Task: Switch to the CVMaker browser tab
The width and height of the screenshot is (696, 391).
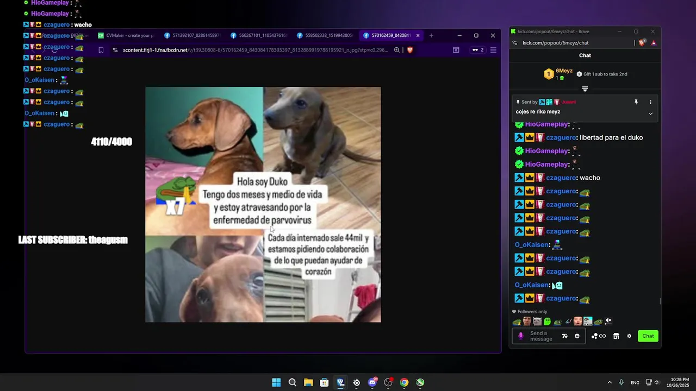Action: 127,35
